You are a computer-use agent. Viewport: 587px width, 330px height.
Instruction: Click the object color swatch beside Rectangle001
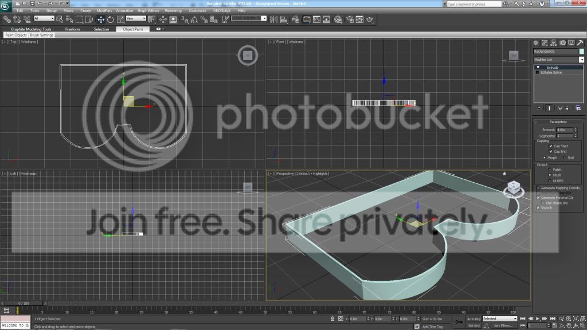pos(581,51)
